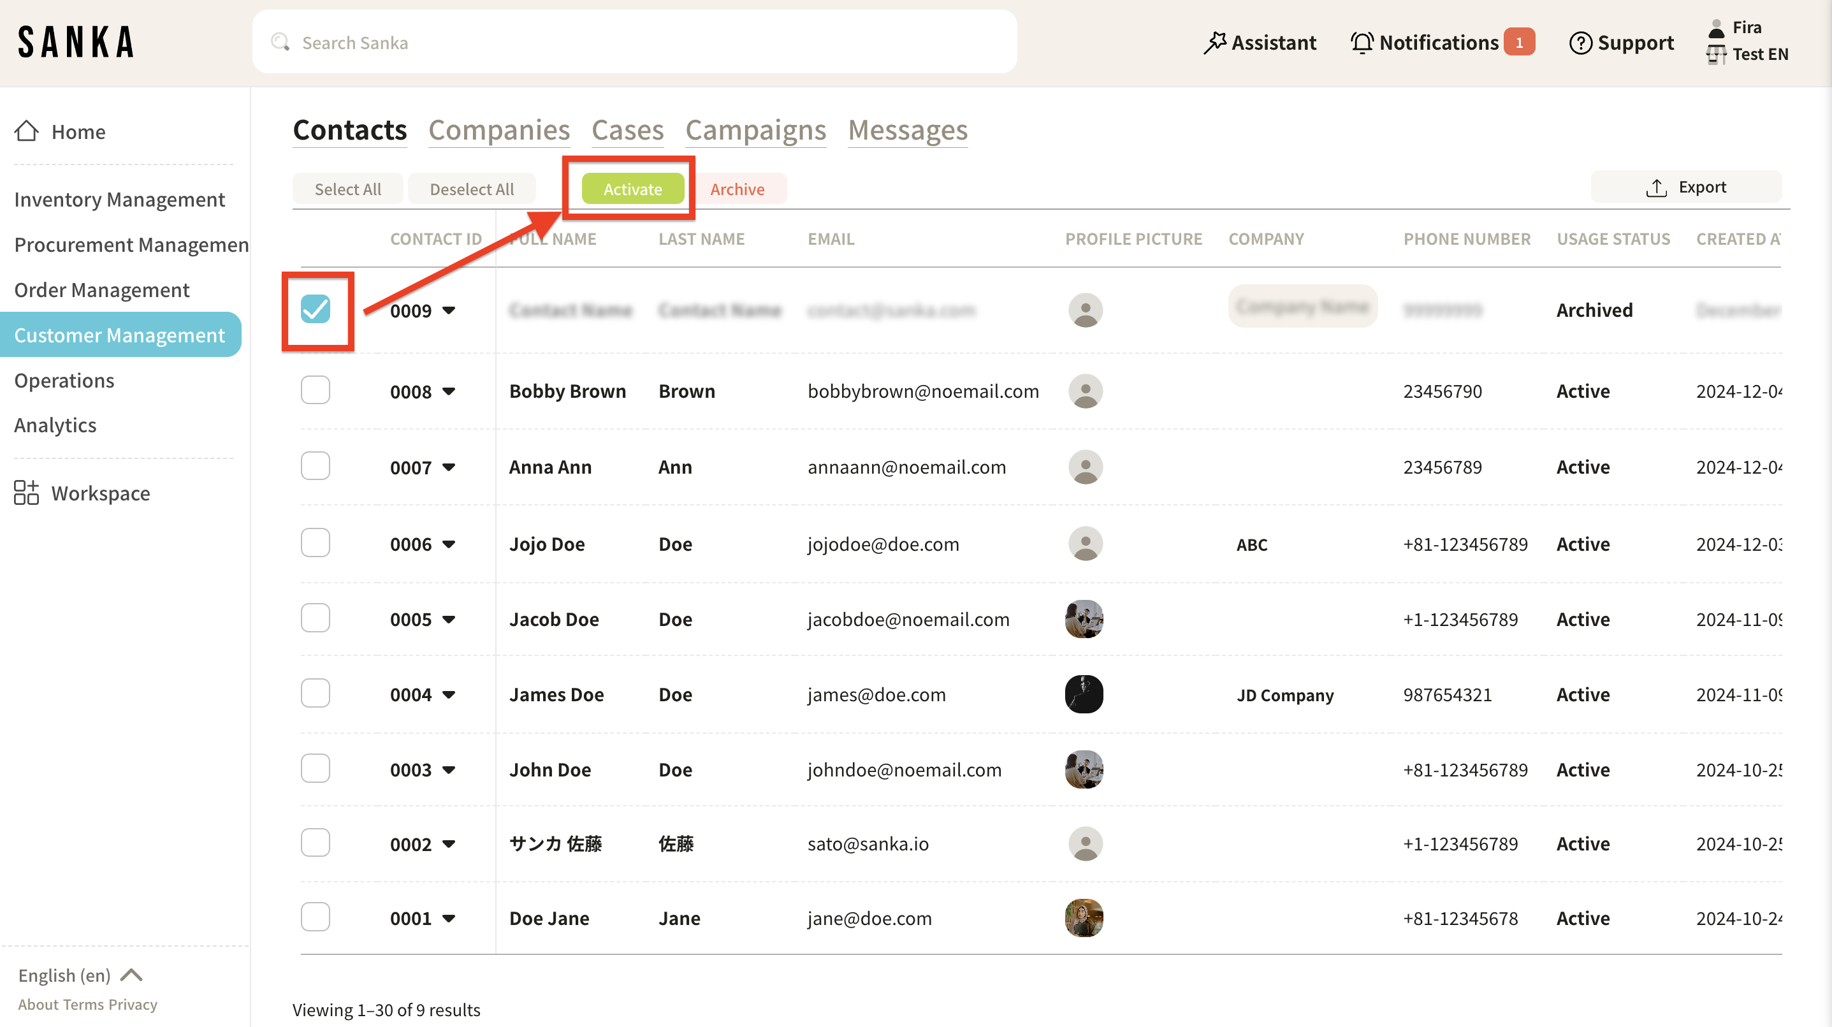Click Jacob Doe's profile picture thumbnail
Image resolution: width=1832 pixels, height=1027 pixels.
point(1084,619)
